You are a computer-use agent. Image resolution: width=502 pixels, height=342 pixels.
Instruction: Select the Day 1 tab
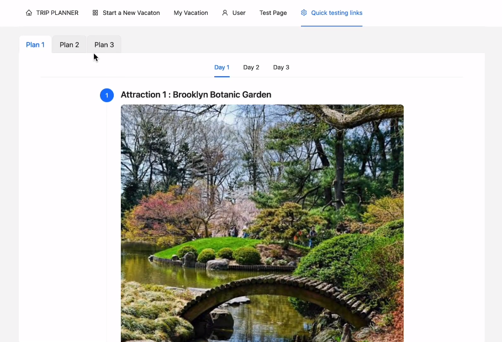[x=221, y=67]
